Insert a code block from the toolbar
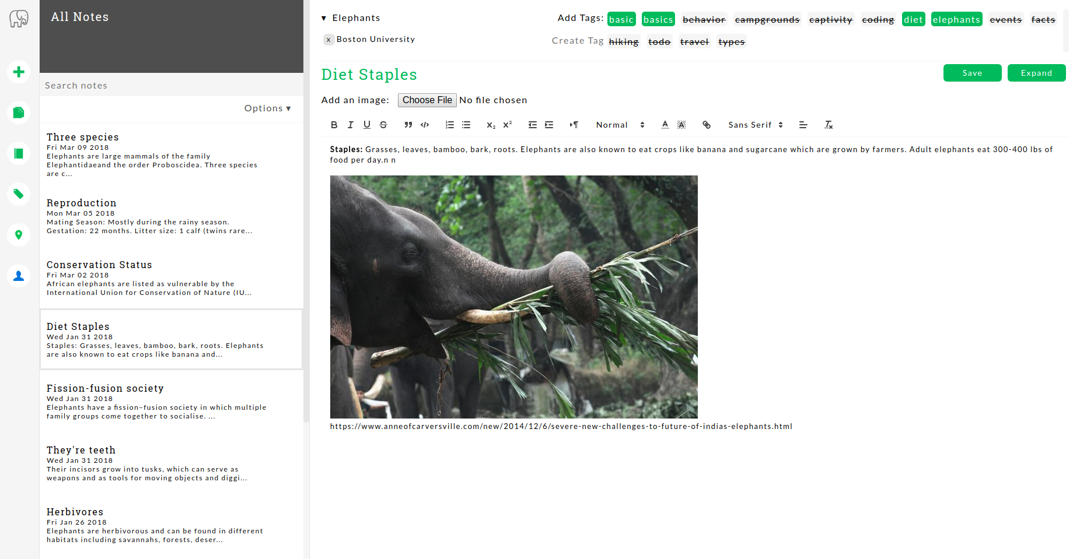The width and height of the screenshot is (1080, 559). click(x=425, y=125)
